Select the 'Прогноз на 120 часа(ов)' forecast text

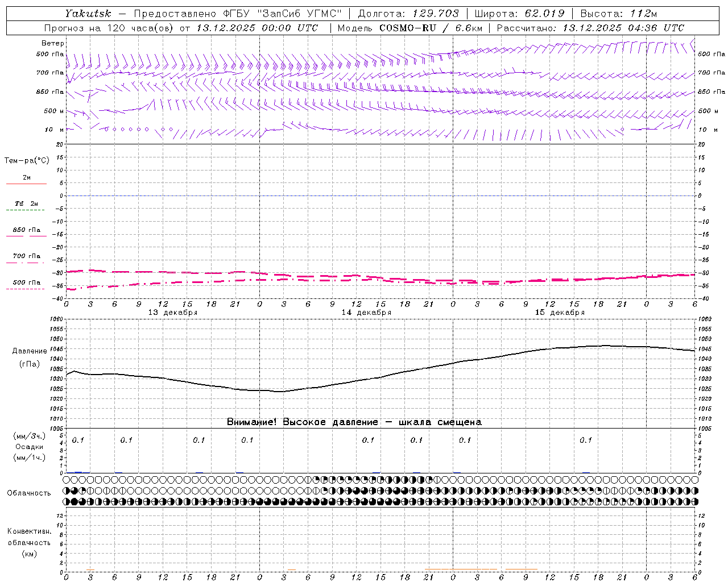[109, 28]
